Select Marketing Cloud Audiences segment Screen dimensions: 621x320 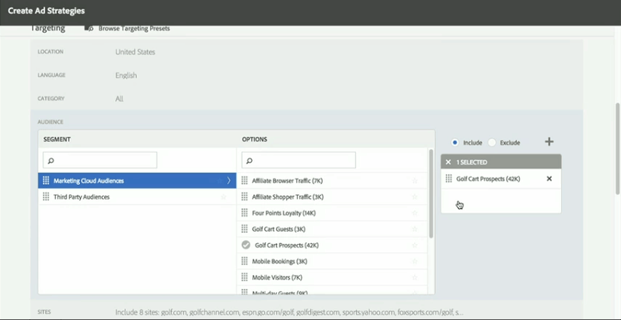click(137, 181)
